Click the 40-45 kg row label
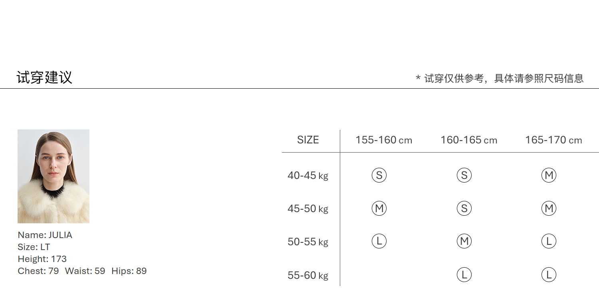 (x=307, y=175)
